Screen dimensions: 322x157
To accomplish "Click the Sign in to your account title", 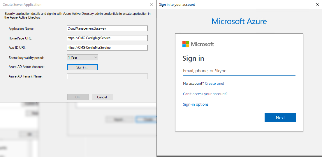I will [x=177, y=4].
